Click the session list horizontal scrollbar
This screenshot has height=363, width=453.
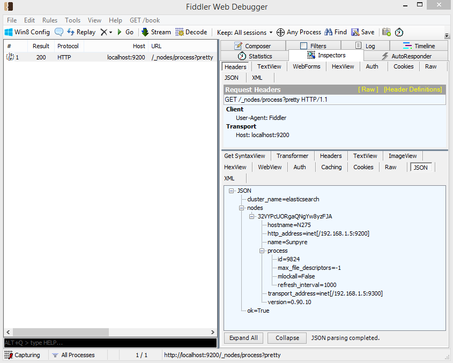(x=61, y=332)
